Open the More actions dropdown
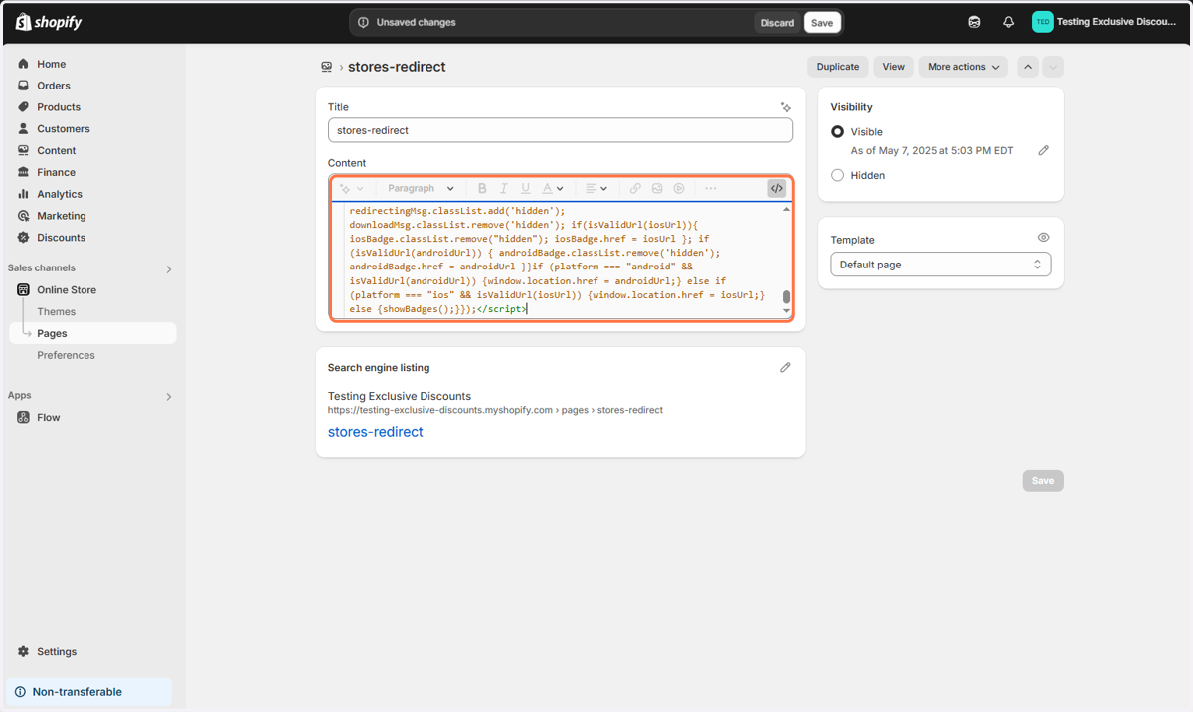The image size is (1193, 712). 962,67
